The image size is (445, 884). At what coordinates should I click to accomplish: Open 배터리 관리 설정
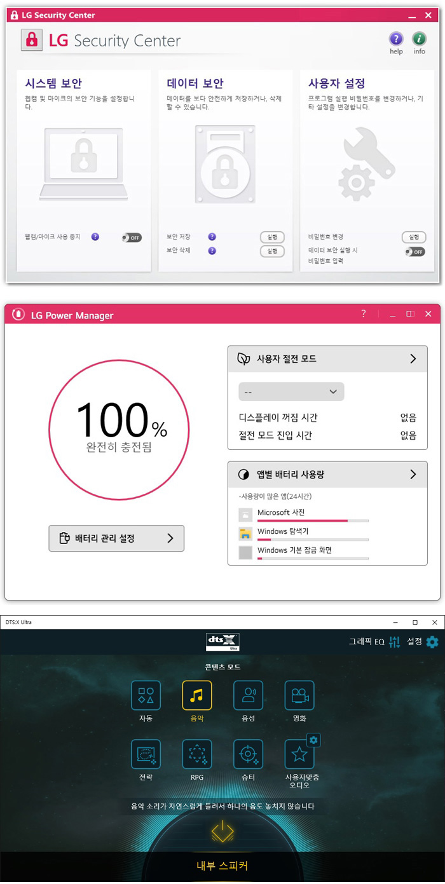click(116, 538)
